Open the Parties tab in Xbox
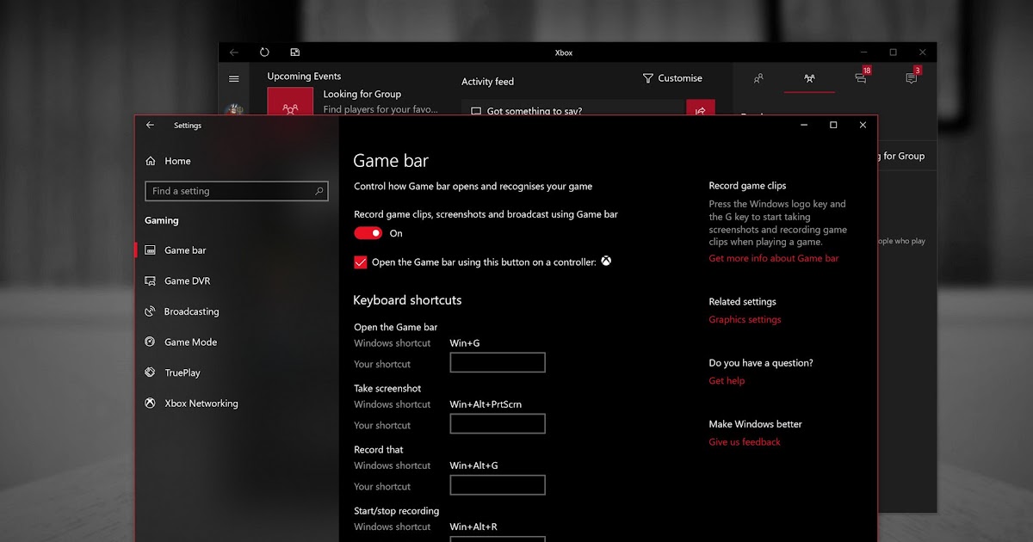1033x542 pixels. (809, 78)
